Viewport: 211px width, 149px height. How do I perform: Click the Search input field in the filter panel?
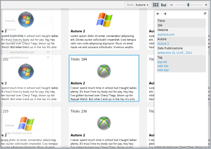[x=27, y=20]
